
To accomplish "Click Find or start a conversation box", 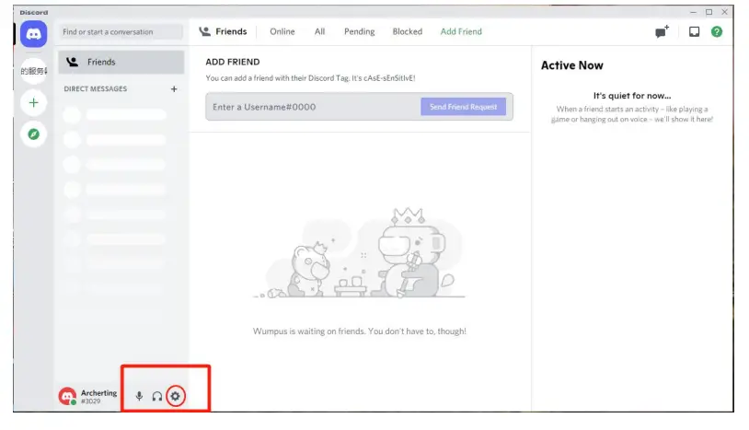I will point(121,32).
